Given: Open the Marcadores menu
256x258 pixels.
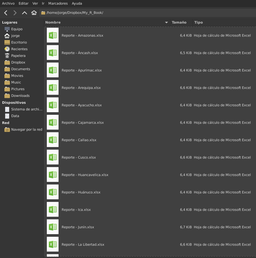Looking at the screenshot, I should pyautogui.click(x=58, y=3).
